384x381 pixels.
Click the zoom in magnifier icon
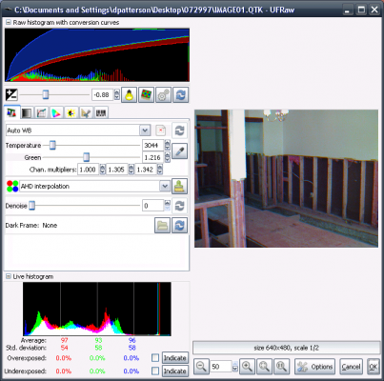coord(248,367)
